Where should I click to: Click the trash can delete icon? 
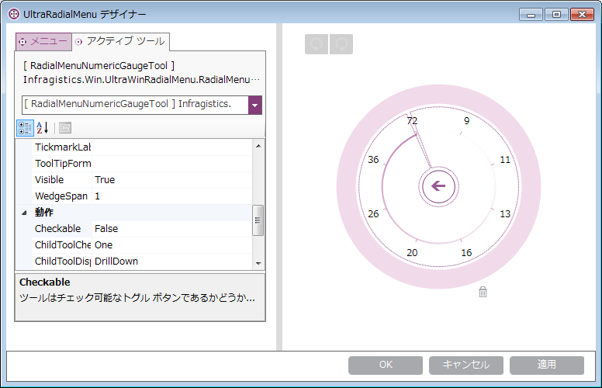click(x=483, y=292)
